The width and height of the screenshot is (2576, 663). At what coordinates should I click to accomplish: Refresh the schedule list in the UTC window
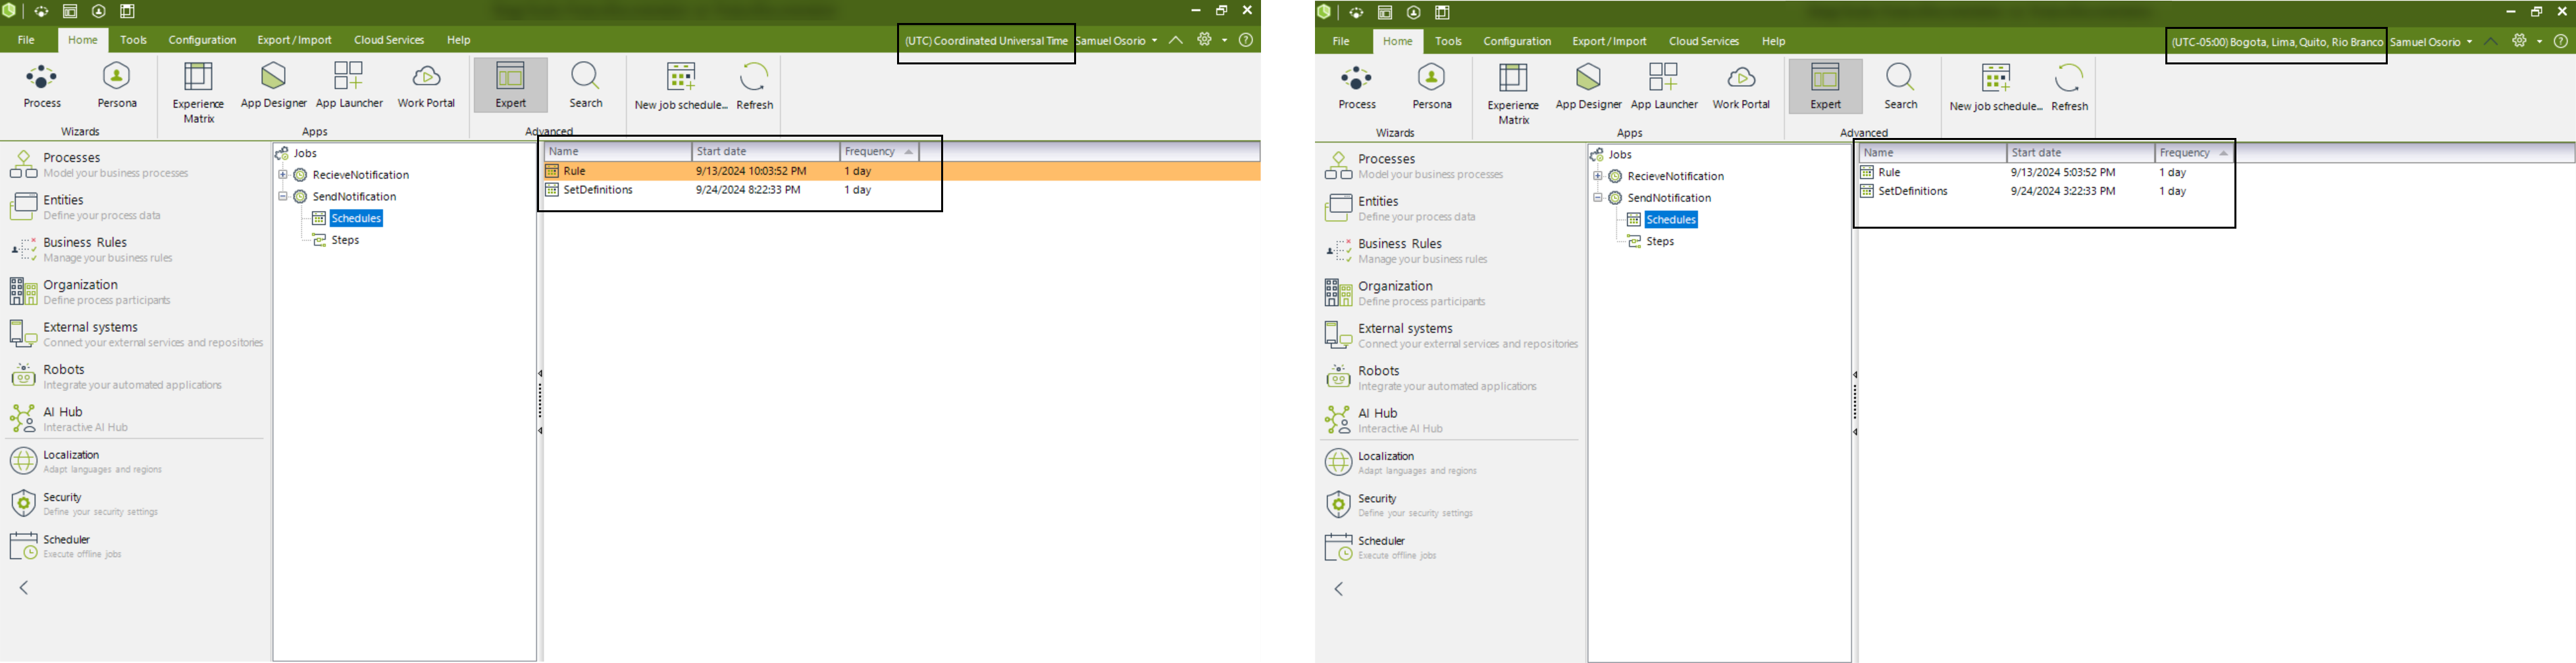754,86
